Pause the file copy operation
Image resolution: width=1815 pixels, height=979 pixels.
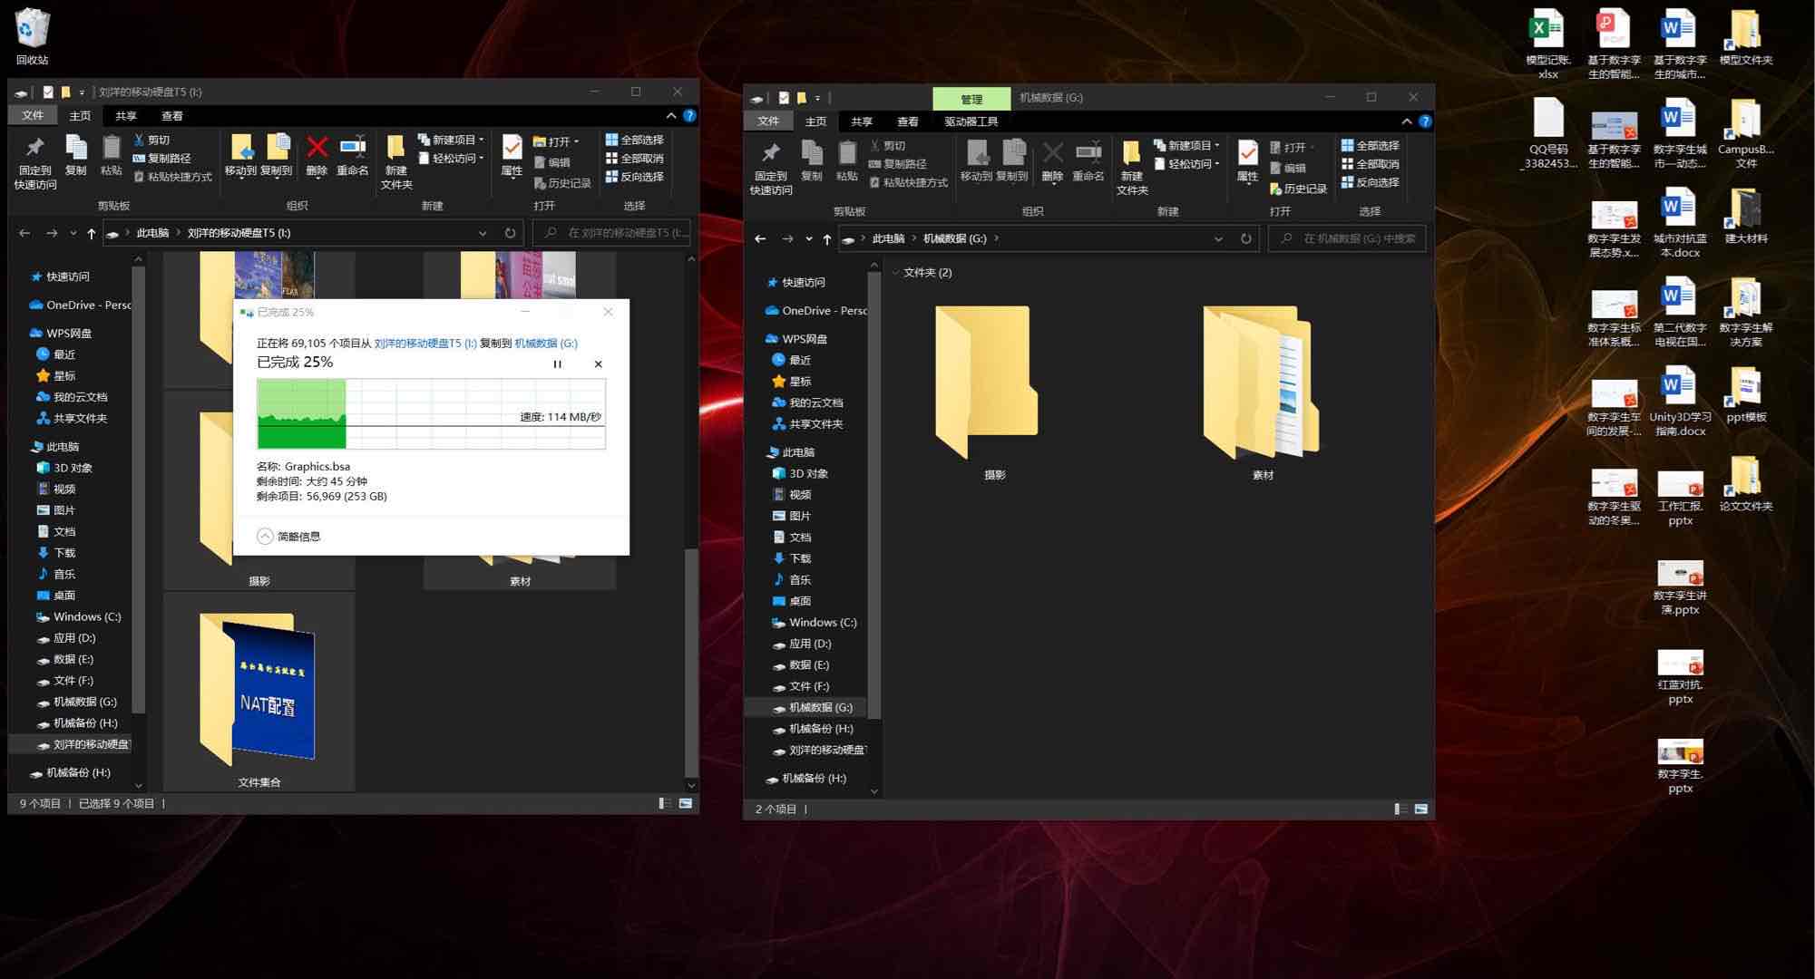pos(557,364)
